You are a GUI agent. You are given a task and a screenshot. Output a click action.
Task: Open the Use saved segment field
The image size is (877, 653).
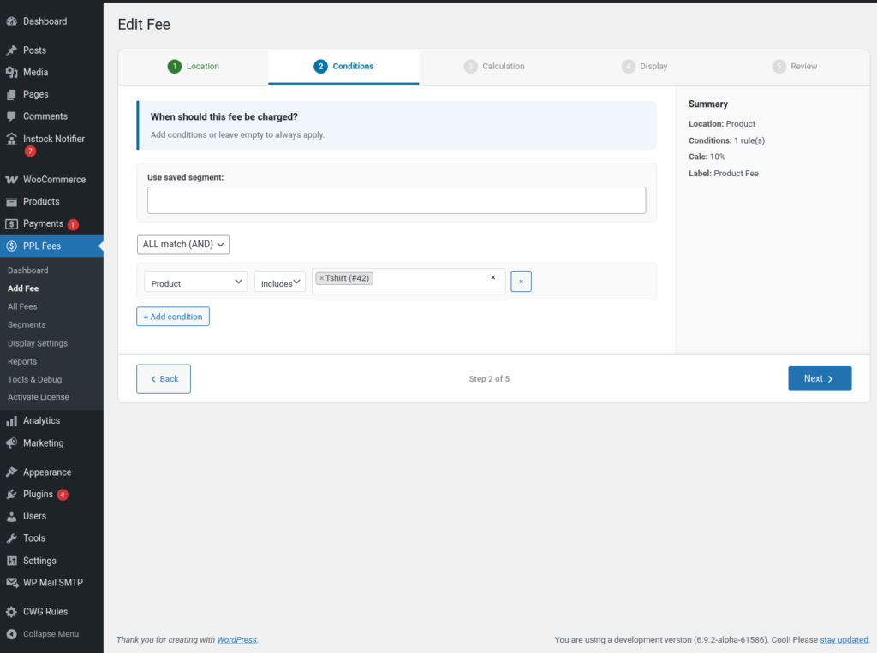pos(397,200)
